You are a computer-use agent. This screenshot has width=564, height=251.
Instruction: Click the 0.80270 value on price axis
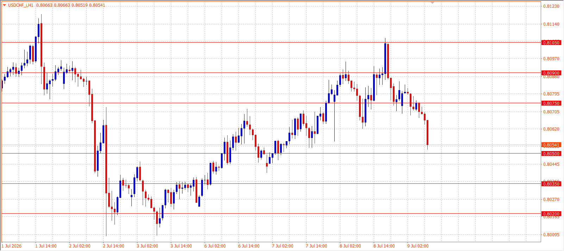click(551, 200)
